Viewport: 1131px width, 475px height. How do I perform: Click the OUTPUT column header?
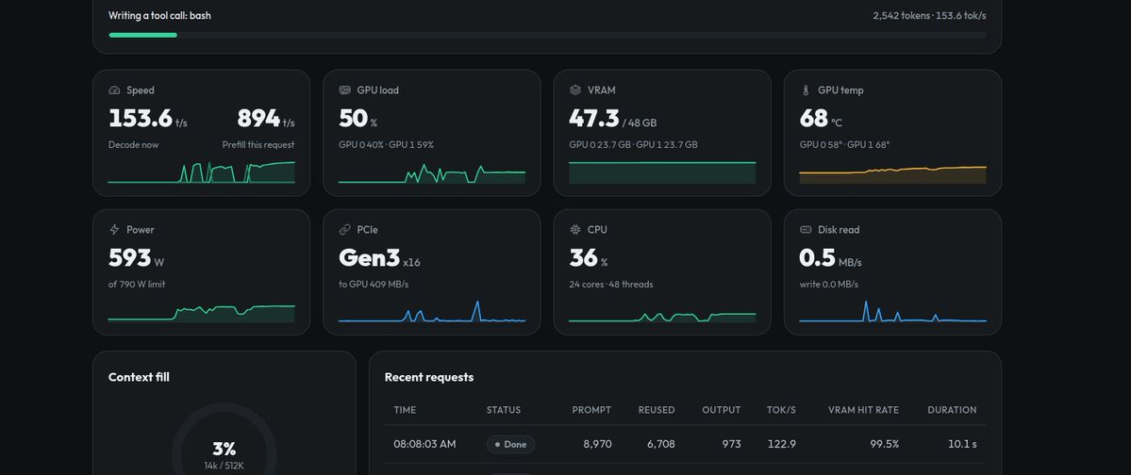click(x=722, y=409)
